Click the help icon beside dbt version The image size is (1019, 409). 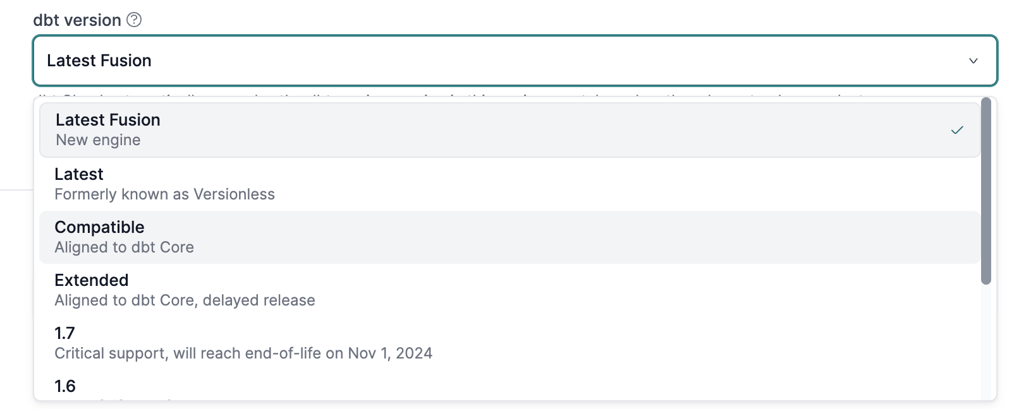(x=134, y=20)
